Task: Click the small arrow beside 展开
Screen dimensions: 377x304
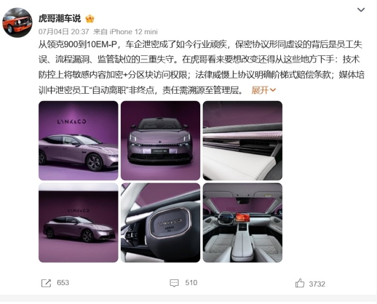Action: coord(273,90)
